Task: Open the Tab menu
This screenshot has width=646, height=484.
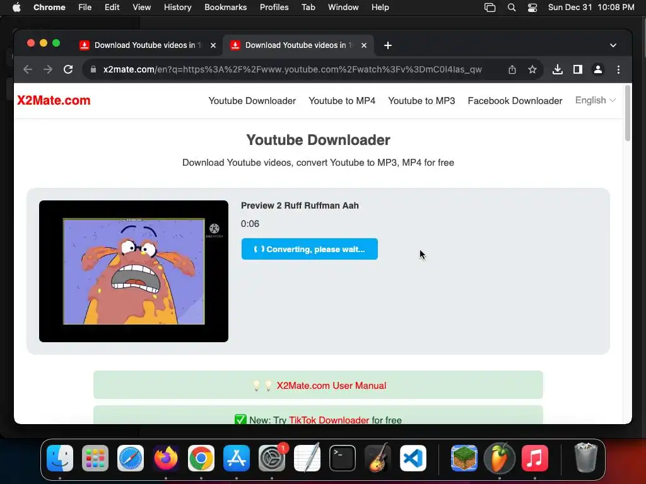Action: (x=308, y=8)
